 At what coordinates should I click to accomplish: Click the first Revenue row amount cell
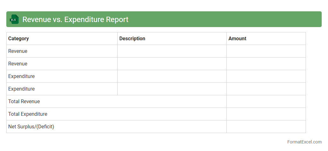coord(266,51)
